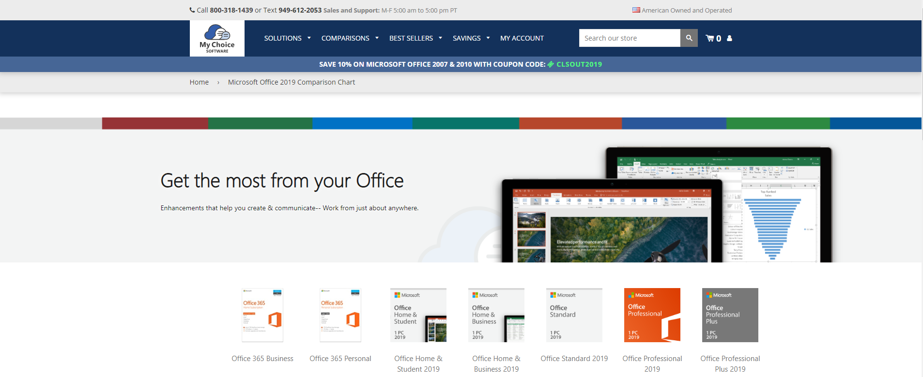
Task: Click the My Choice Software logo
Action: [x=217, y=38]
